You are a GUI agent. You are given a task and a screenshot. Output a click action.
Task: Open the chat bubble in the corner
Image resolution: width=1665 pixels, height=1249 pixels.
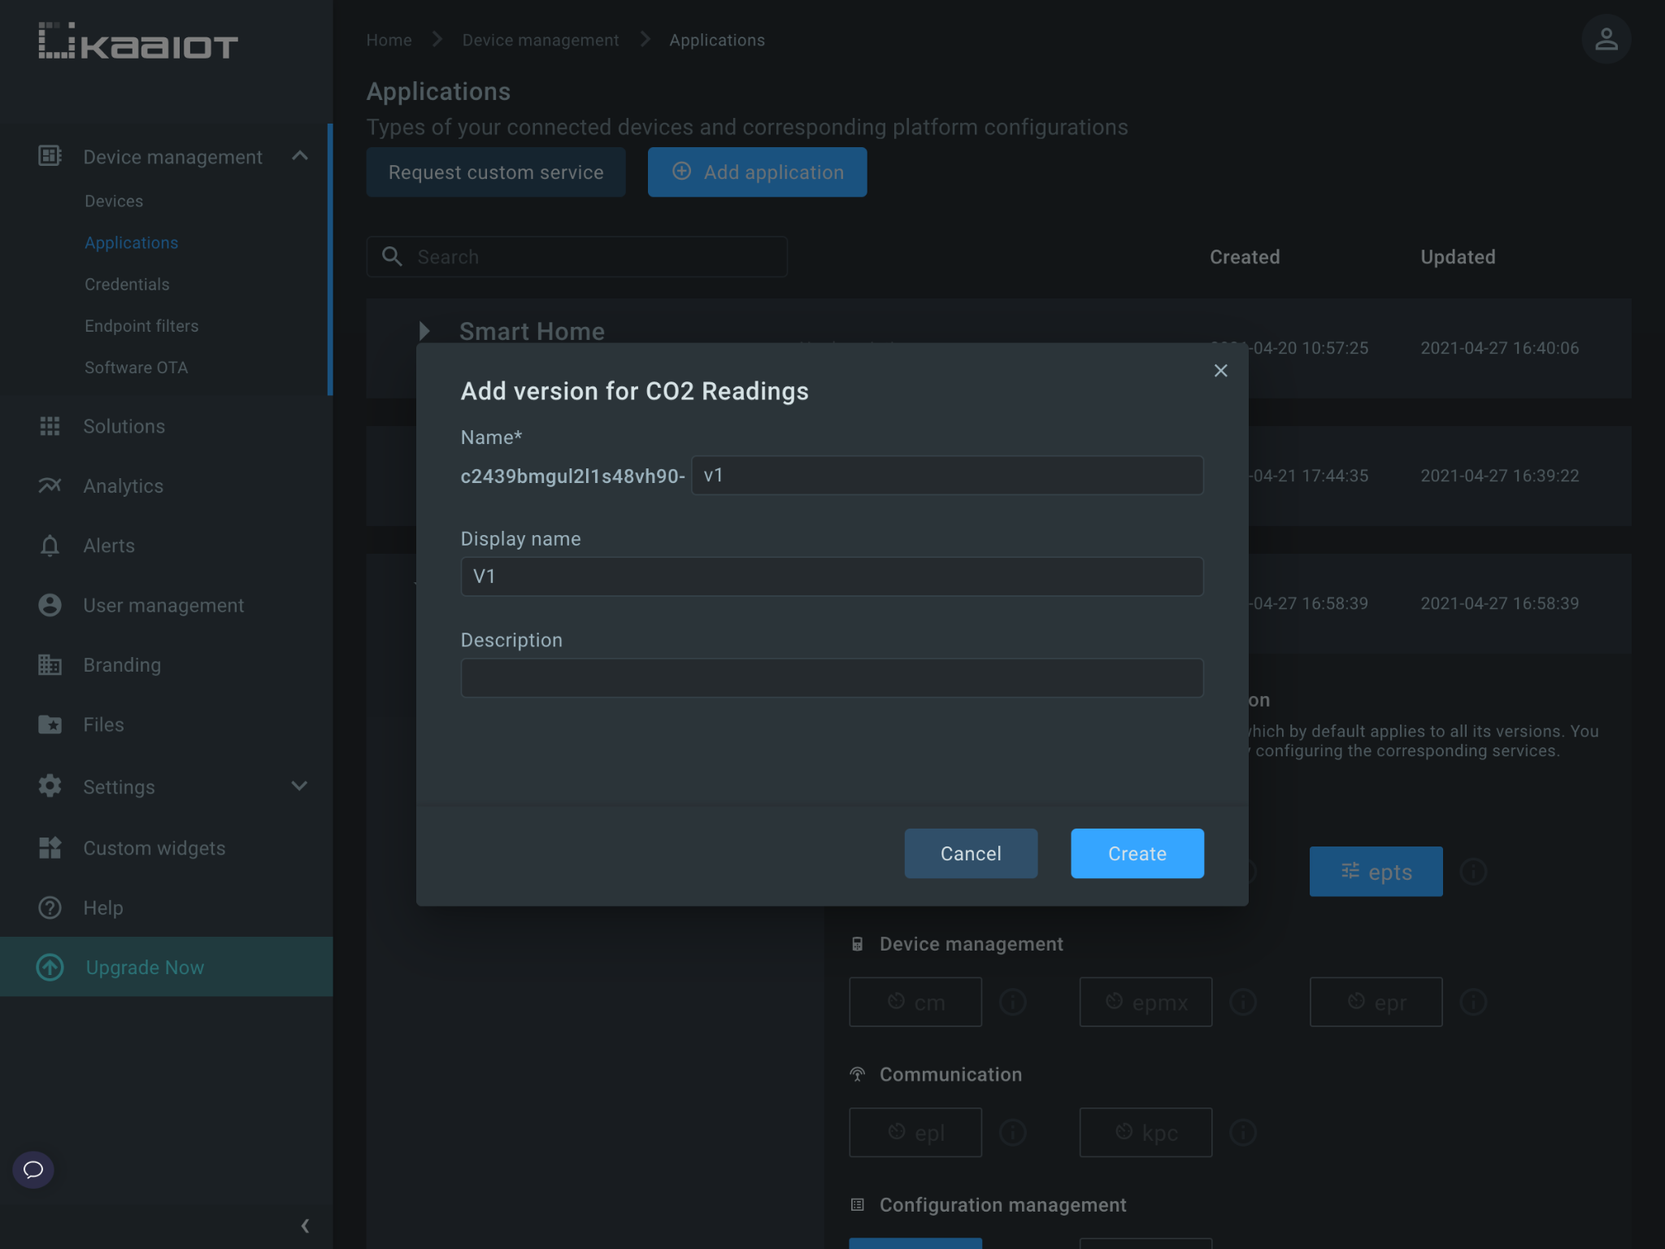tap(33, 1170)
